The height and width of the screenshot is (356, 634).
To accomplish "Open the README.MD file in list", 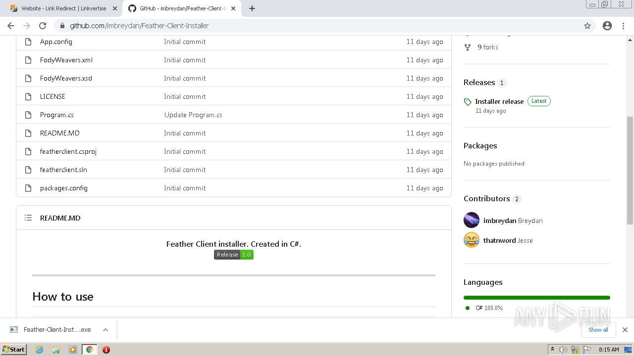I will click(60, 133).
